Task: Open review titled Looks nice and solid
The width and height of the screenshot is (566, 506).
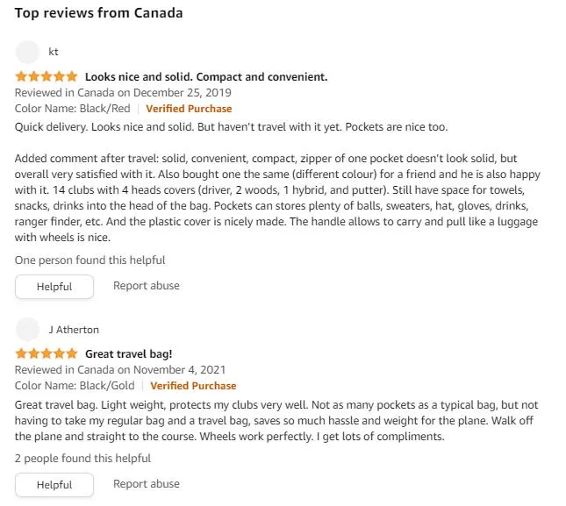Action: point(206,77)
